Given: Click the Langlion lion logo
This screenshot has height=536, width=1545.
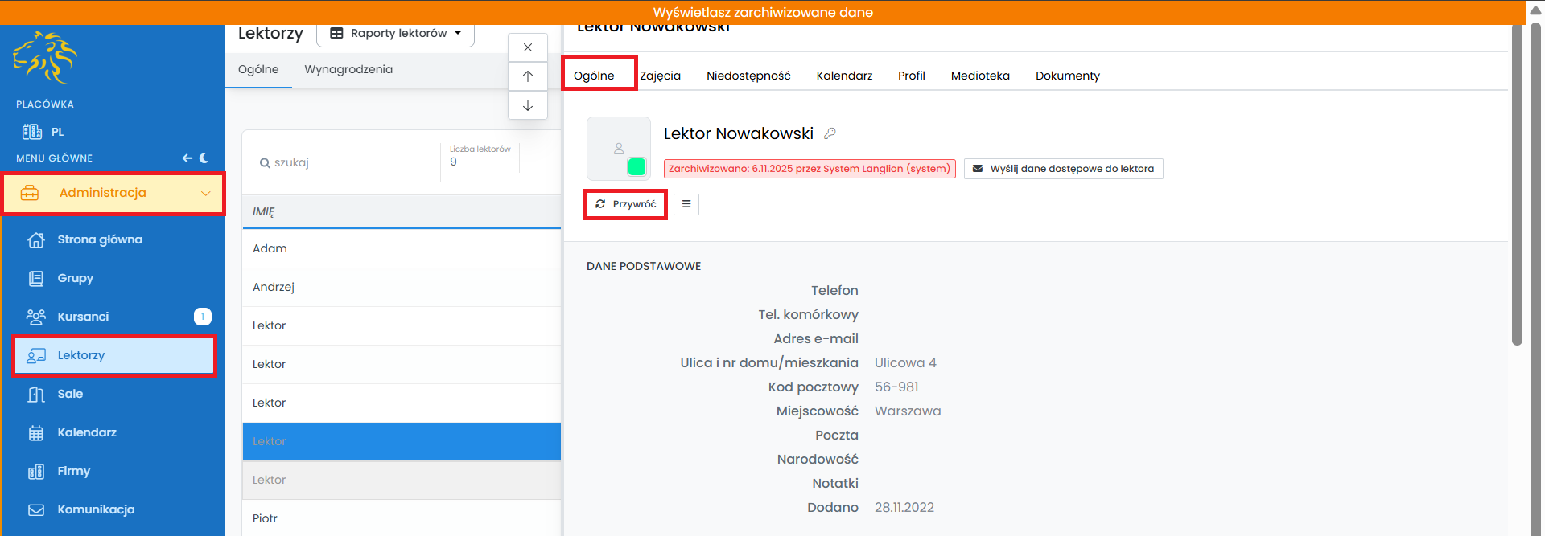Looking at the screenshot, I should [45, 57].
